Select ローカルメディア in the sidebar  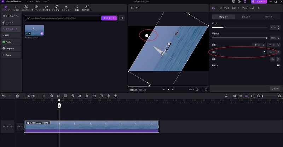coord(11,16)
